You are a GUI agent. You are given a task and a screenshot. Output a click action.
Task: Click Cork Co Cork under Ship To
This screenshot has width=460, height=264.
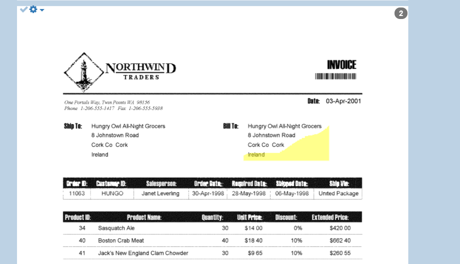point(109,145)
